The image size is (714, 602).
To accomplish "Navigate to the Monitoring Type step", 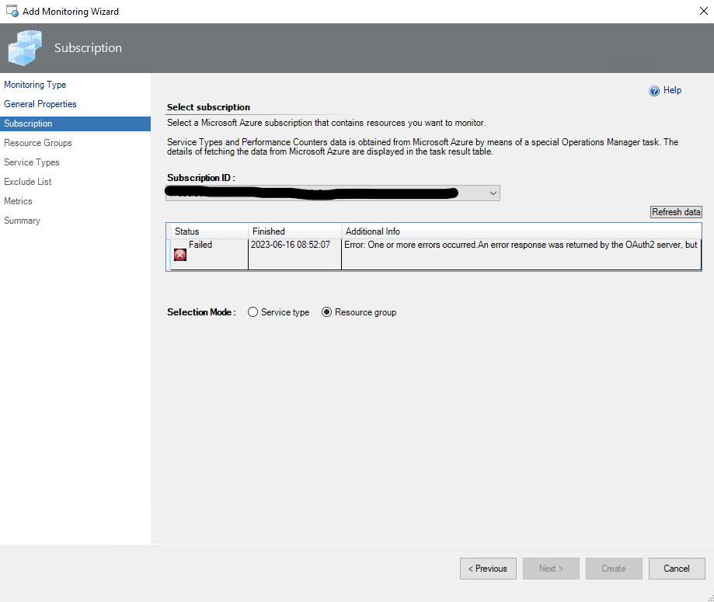I will click(35, 84).
